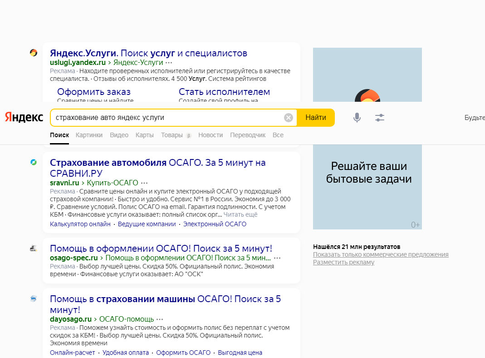The image size is (485, 358).
Task: Click the dayosago.ru green domain link
Action: point(70,319)
